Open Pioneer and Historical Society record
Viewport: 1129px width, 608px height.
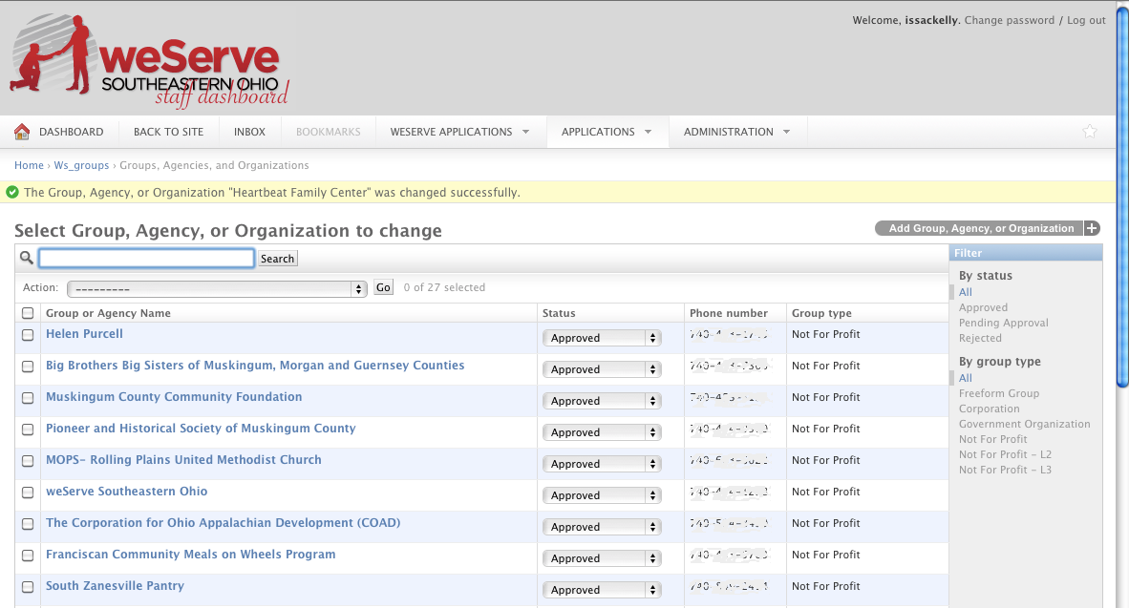point(201,429)
